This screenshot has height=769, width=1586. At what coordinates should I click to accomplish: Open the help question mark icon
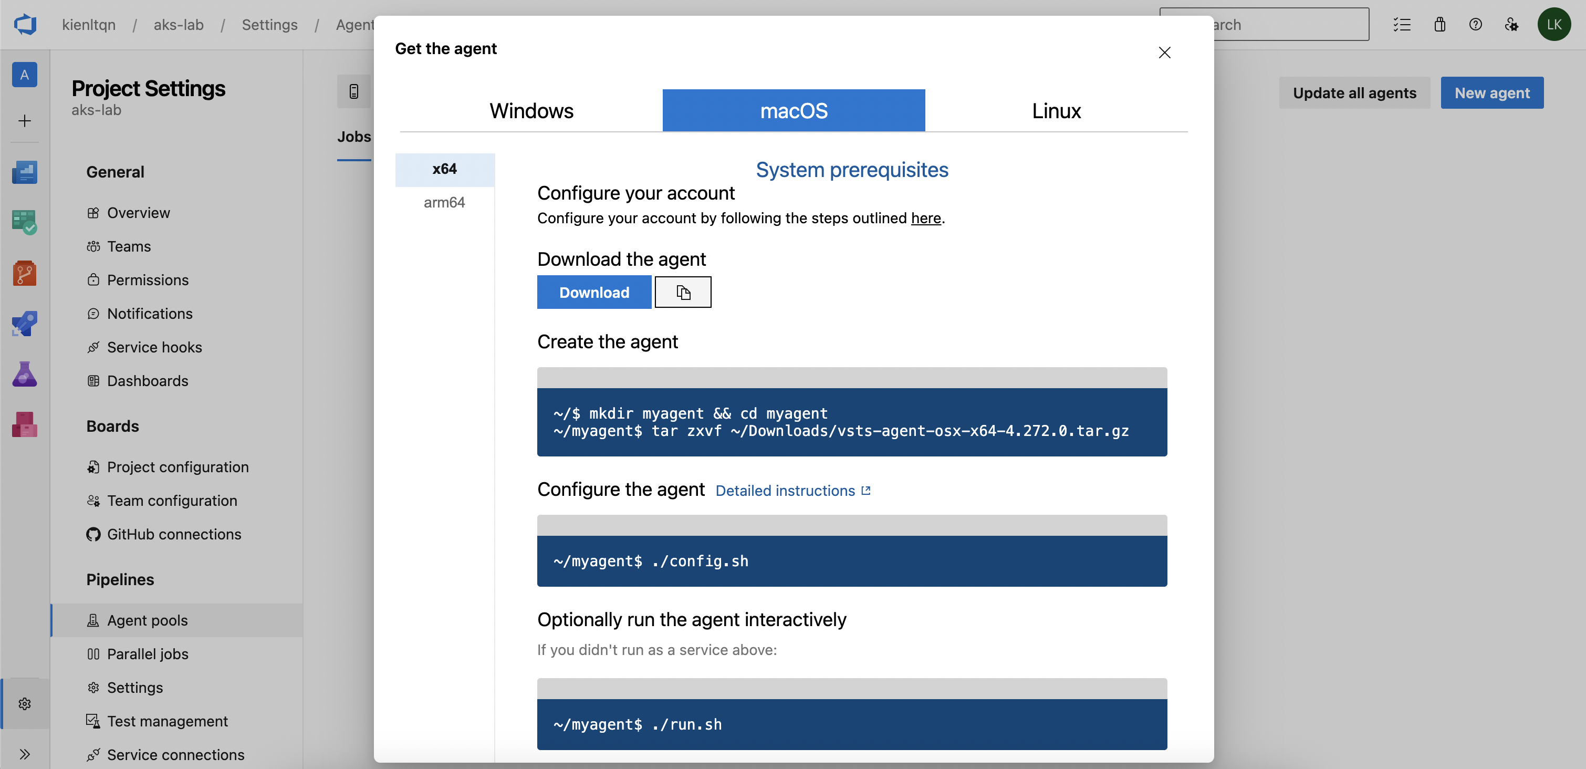[1475, 25]
